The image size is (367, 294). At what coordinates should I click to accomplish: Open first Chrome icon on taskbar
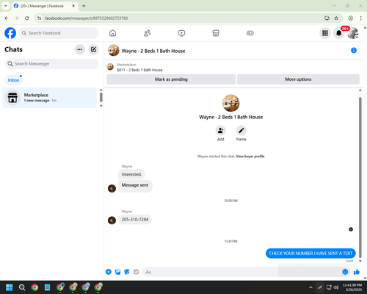pos(34,287)
